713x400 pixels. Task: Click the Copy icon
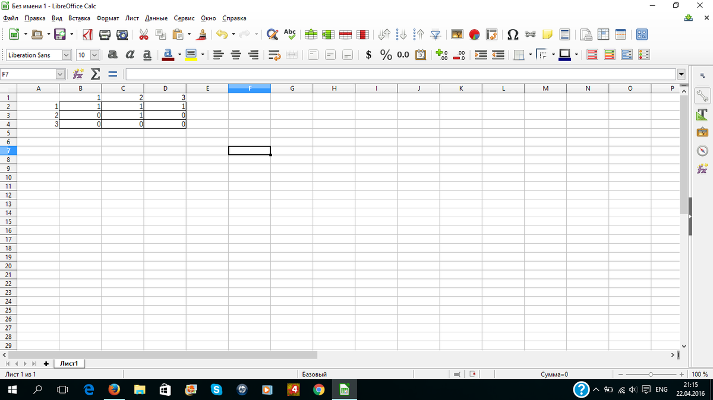[160, 34]
